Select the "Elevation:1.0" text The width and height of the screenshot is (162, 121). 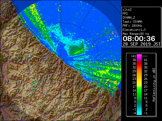click(x=134, y=30)
